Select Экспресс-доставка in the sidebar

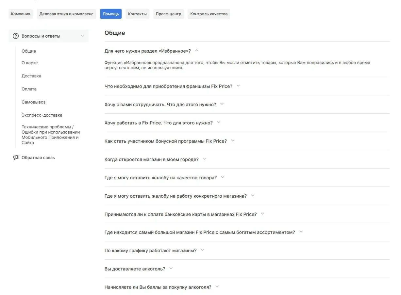[42, 115]
